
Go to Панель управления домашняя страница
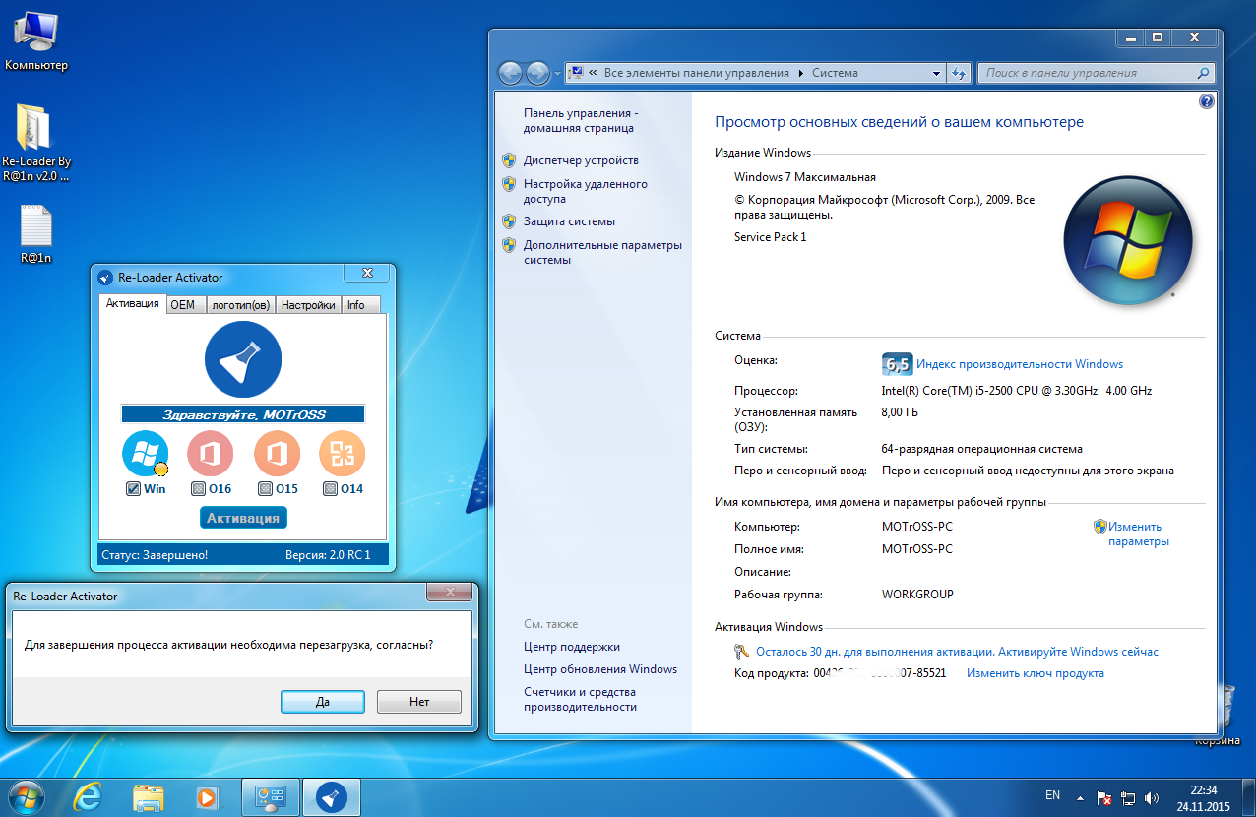pyautogui.click(x=581, y=120)
